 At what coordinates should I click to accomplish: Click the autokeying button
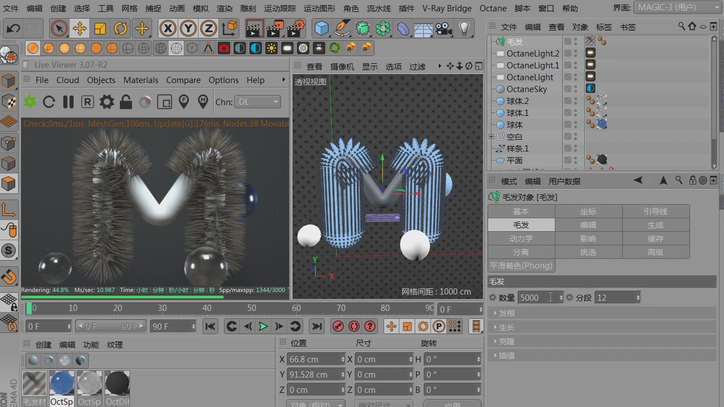point(354,326)
